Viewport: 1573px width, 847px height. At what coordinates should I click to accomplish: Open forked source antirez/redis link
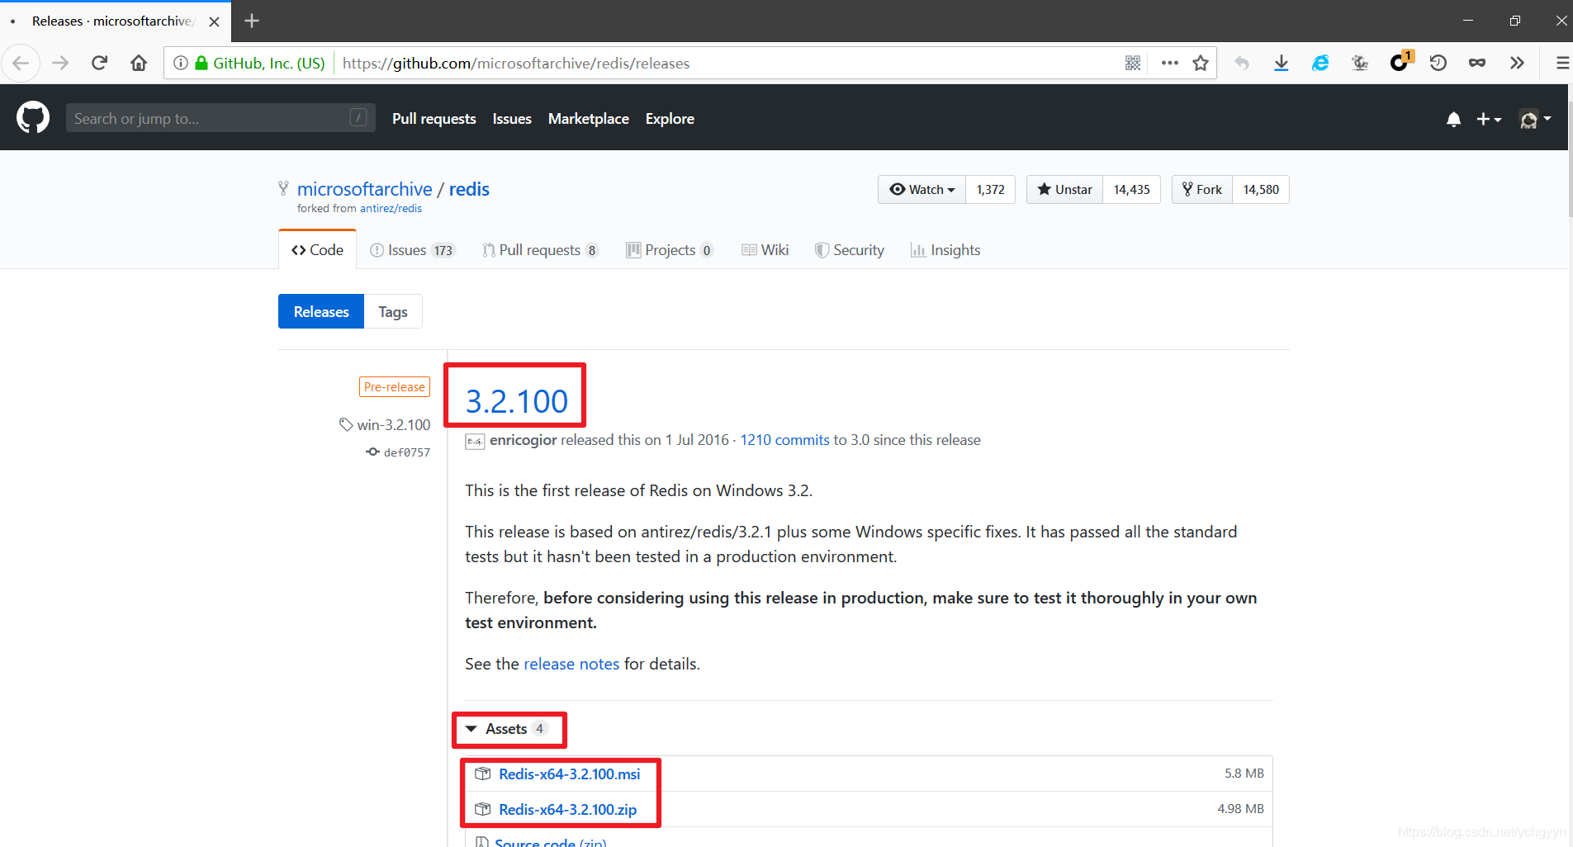click(391, 209)
